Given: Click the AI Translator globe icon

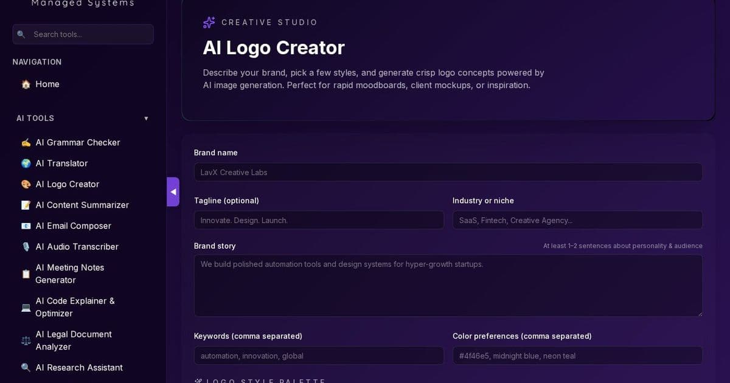Looking at the screenshot, I should pos(26,163).
